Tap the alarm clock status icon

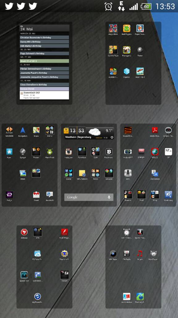[x=108, y=6]
